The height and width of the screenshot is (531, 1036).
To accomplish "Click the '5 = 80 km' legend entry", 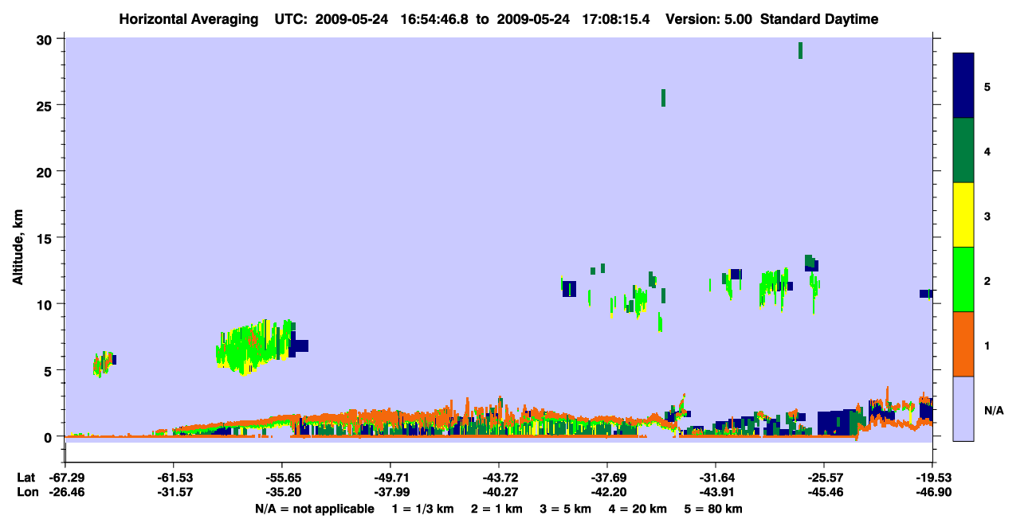I will 712,509.
